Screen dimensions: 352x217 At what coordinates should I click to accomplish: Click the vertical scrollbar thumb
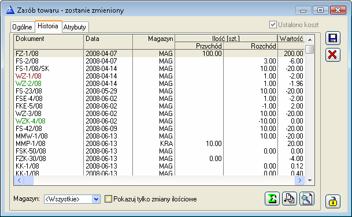click(310, 49)
